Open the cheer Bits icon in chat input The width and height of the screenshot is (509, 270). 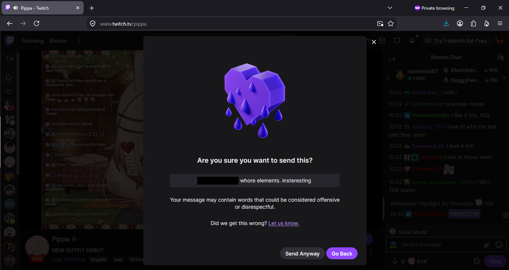487,244
